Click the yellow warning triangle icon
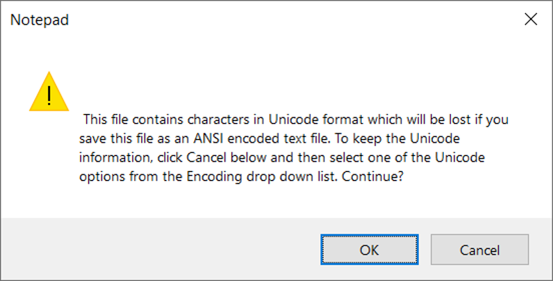The width and height of the screenshot is (553, 281). (x=49, y=92)
